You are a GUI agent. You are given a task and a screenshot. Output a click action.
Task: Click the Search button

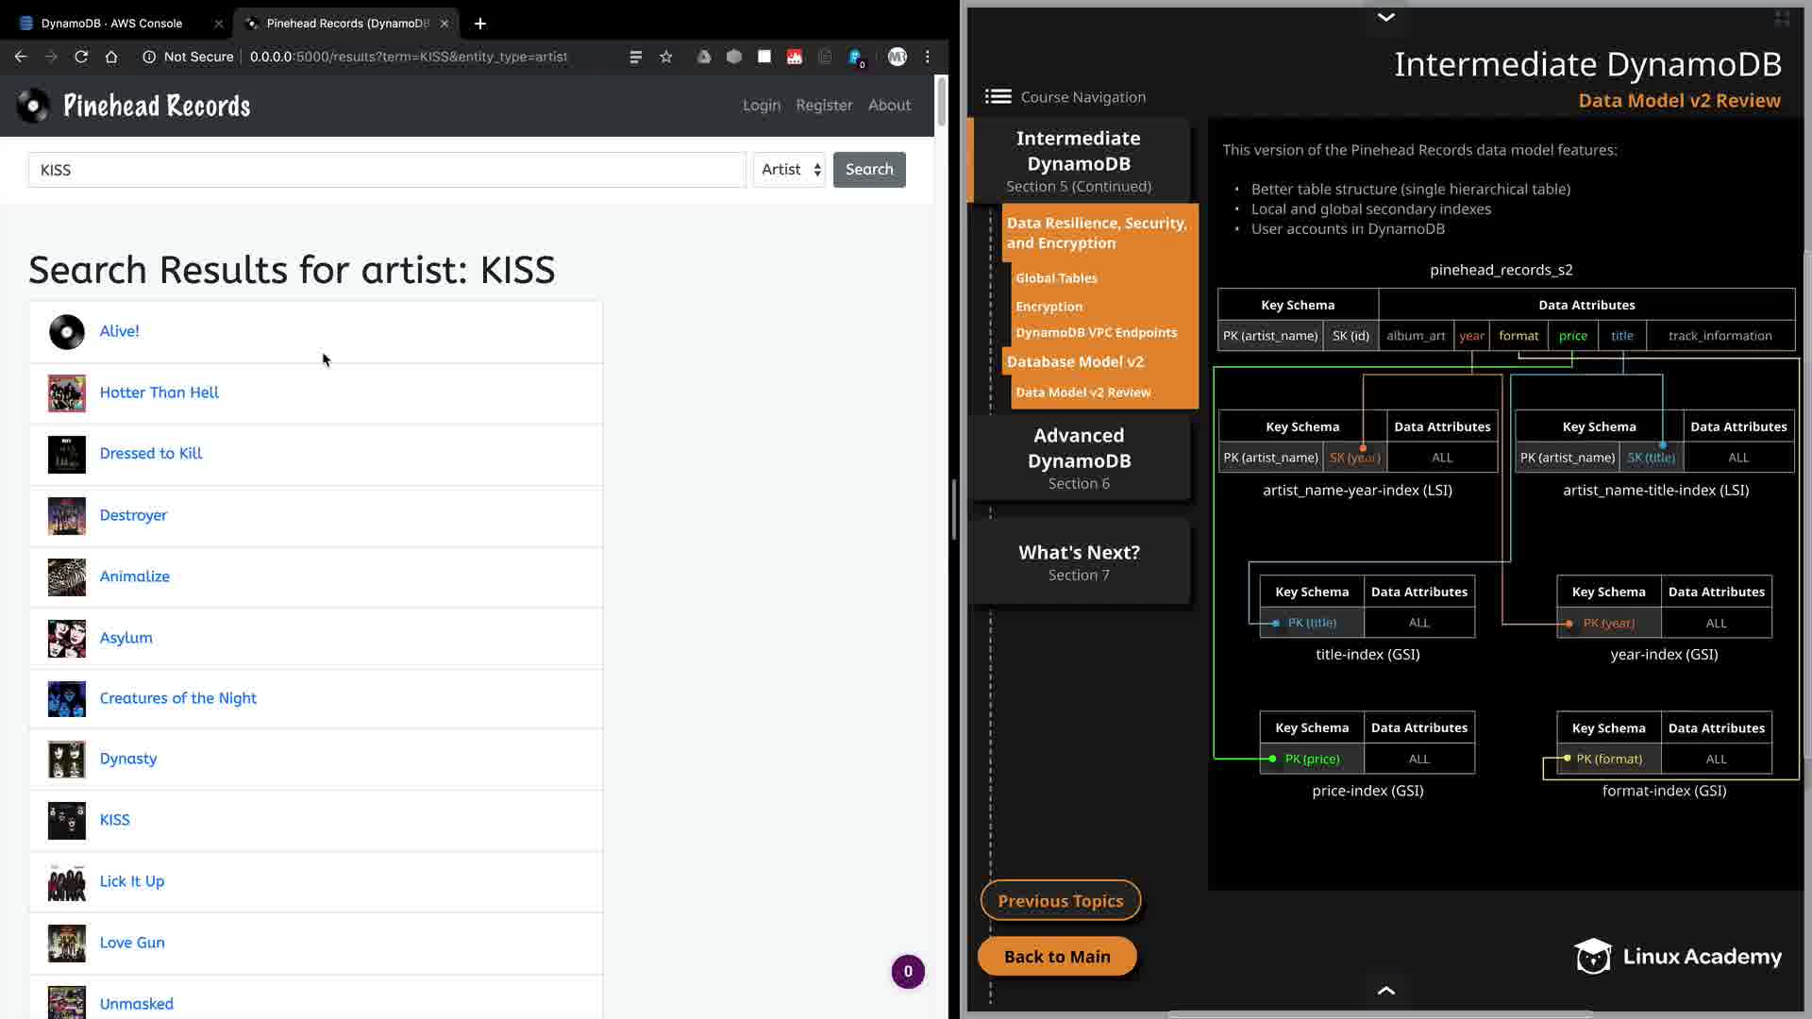tap(868, 170)
